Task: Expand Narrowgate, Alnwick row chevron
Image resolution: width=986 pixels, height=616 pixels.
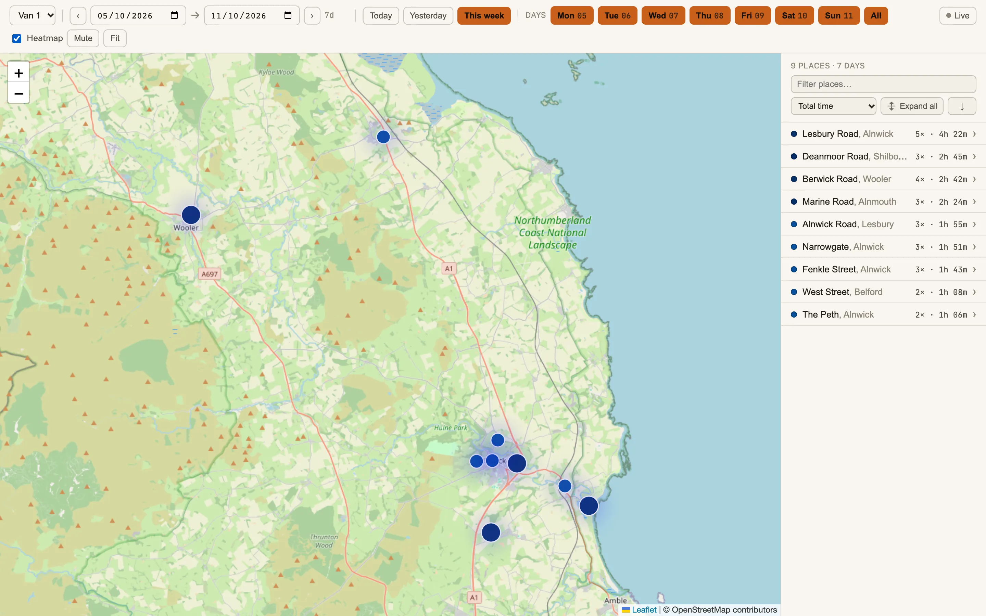Action: [974, 247]
